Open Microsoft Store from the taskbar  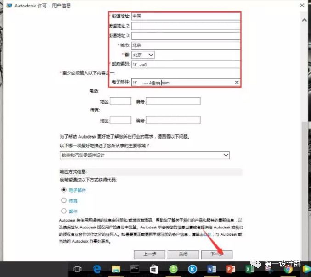point(154,269)
